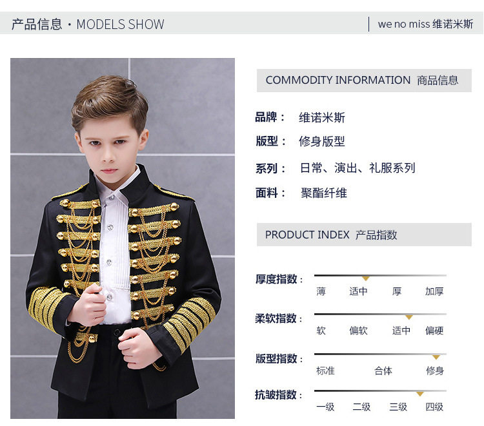The image size is (484, 426).
Task: Click the PRODUCT INDEX 产品指数 heading
Action: pyautogui.click(x=331, y=235)
